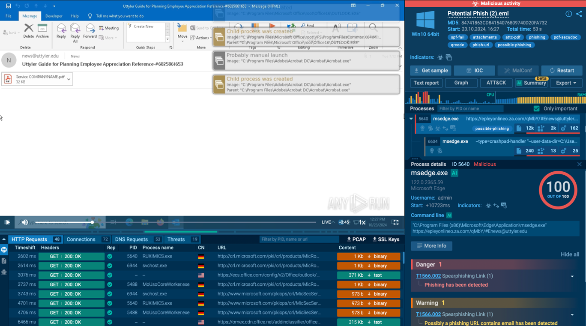This screenshot has height=326, width=586.
Task: Click the IOC button
Action: click(474, 70)
